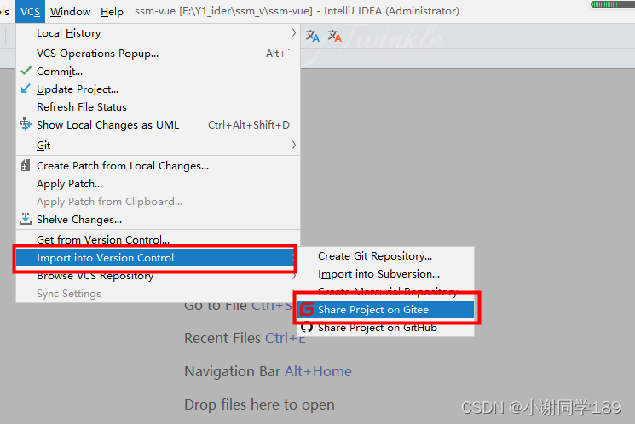Select Share Project on GitHub text
The width and height of the screenshot is (635, 424).
tap(378, 327)
